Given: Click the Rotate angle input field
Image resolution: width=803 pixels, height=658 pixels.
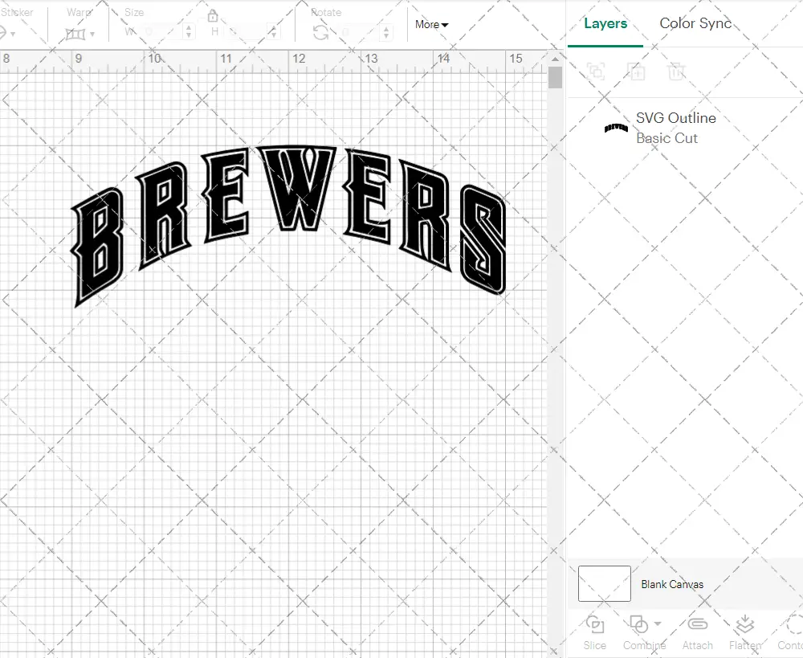Looking at the screenshot, I should coord(359,32).
